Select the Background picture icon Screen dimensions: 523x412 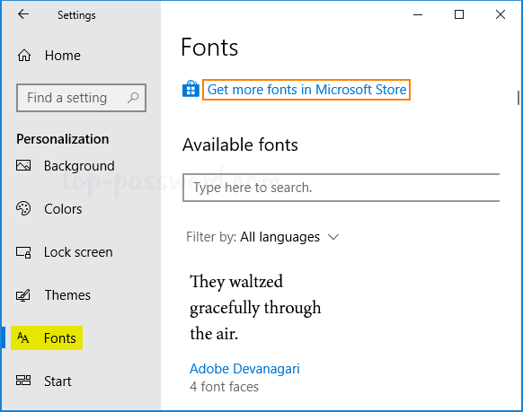pos(23,165)
